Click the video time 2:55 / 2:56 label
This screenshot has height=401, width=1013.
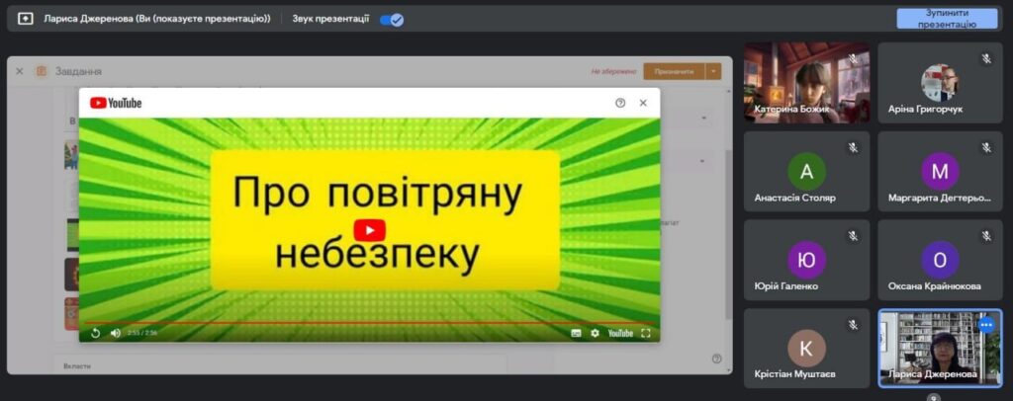142,333
